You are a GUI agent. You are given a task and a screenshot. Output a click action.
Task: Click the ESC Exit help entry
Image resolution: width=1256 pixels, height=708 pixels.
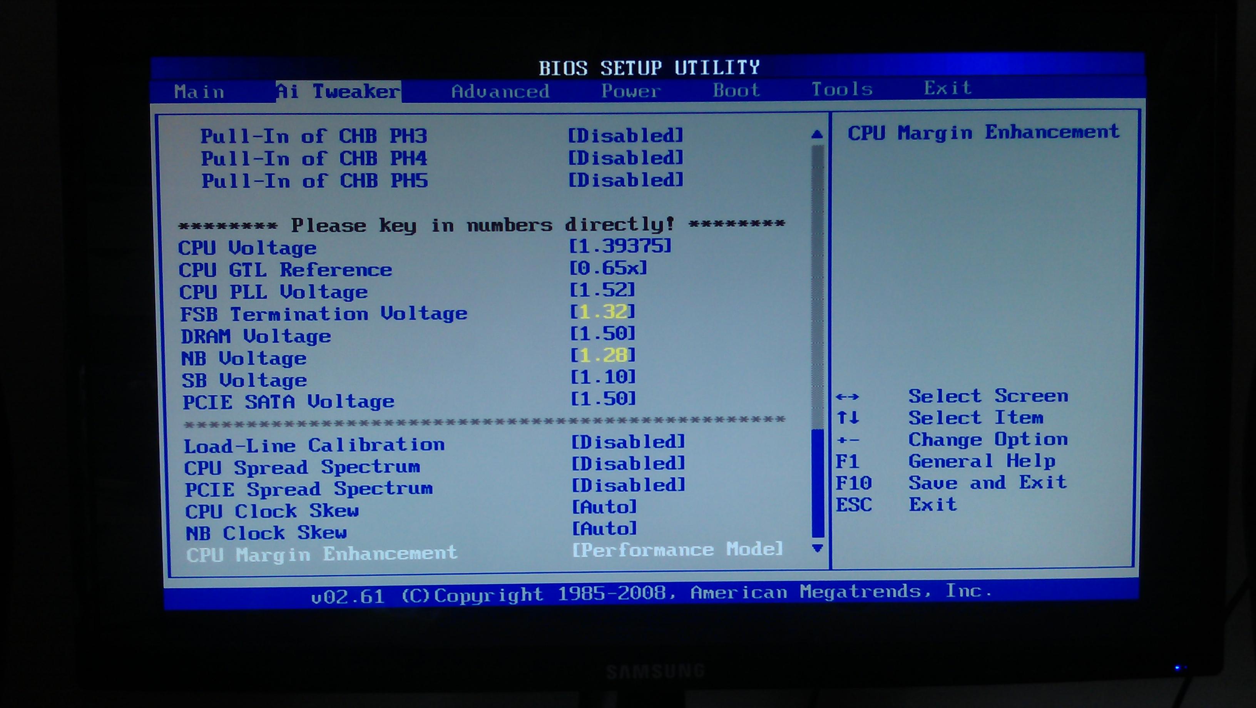coord(932,505)
